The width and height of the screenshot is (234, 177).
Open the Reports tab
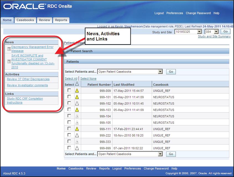tap(61, 20)
